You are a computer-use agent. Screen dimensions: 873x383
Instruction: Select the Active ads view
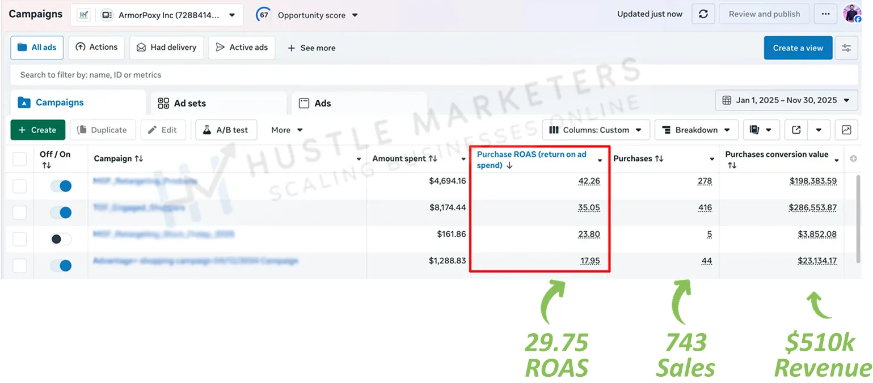point(242,48)
